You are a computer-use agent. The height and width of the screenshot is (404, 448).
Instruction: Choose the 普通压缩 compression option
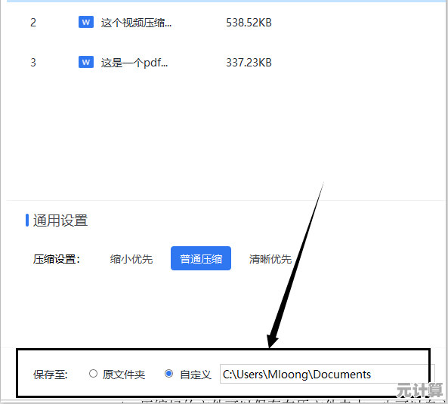tap(201, 258)
